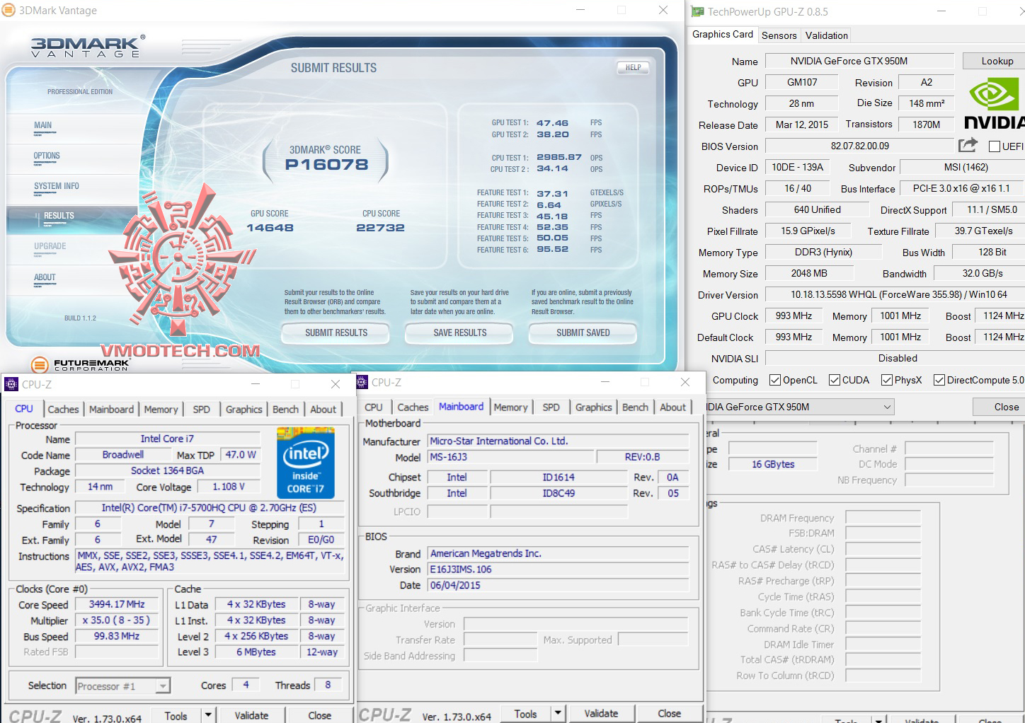Click the BIOS share/export icon in GPU-Z
The image size is (1025, 723).
point(968,145)
